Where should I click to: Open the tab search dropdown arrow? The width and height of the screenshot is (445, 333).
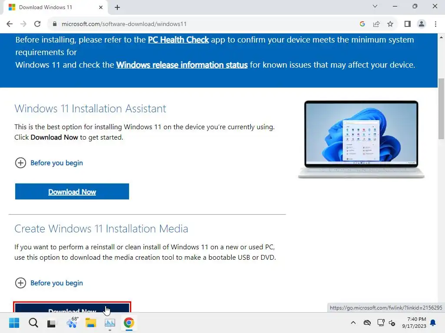[x=375, y=6]
